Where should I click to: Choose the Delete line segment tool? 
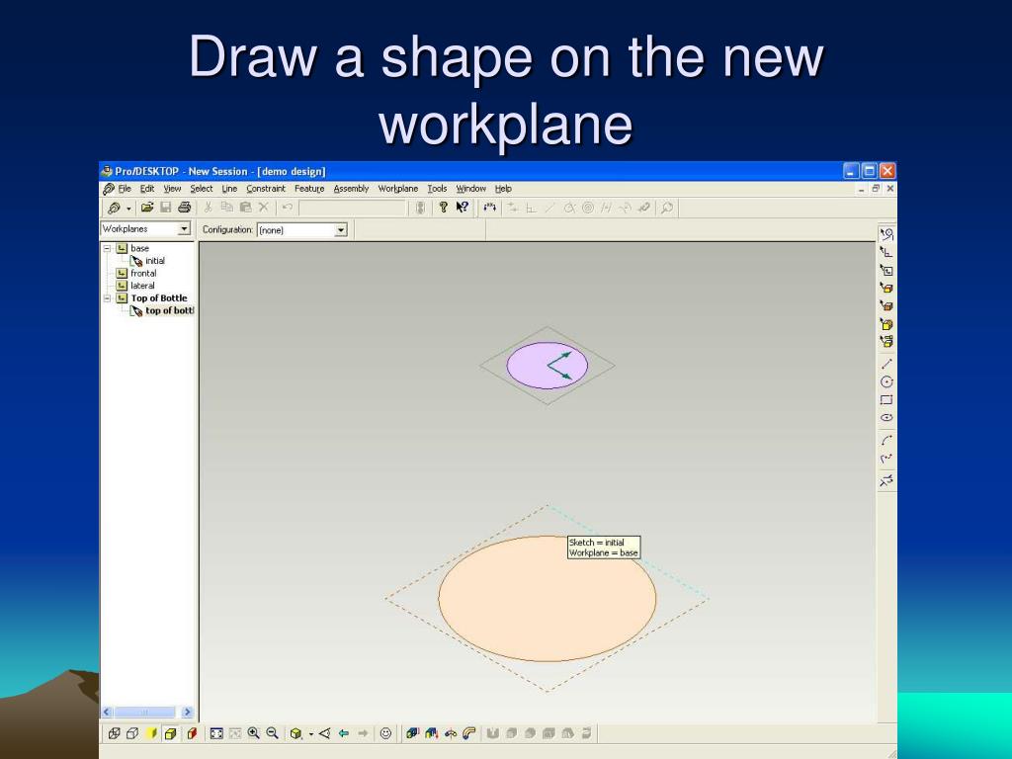(886, 481)
